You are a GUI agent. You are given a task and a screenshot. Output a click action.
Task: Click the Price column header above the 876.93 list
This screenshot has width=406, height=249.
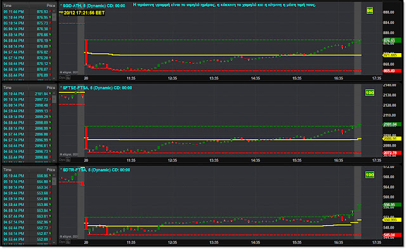pos(51,6)
